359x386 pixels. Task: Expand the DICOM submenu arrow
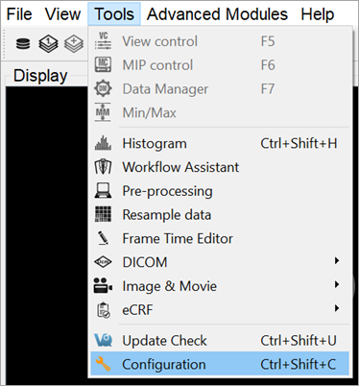pyautogui.click(x=337, y=260)
